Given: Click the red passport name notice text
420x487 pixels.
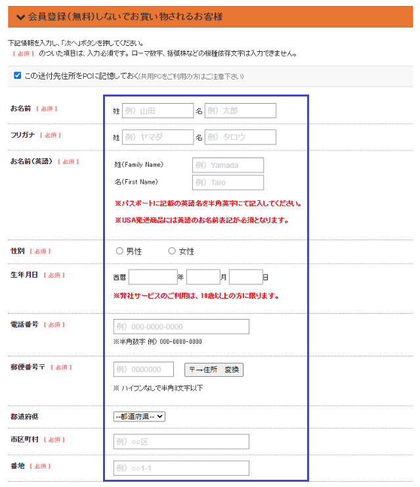Looking at the screenshot, I should [208, 203].
